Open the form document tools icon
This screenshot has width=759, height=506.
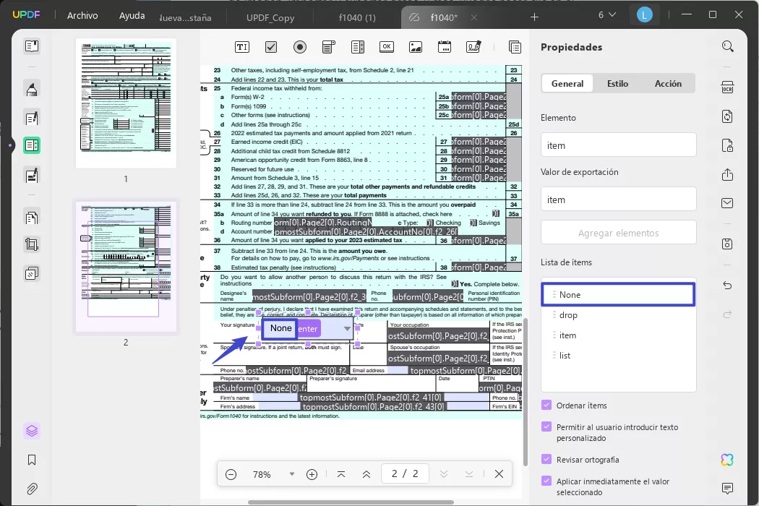pyautogui.click(x=515, y=47)
